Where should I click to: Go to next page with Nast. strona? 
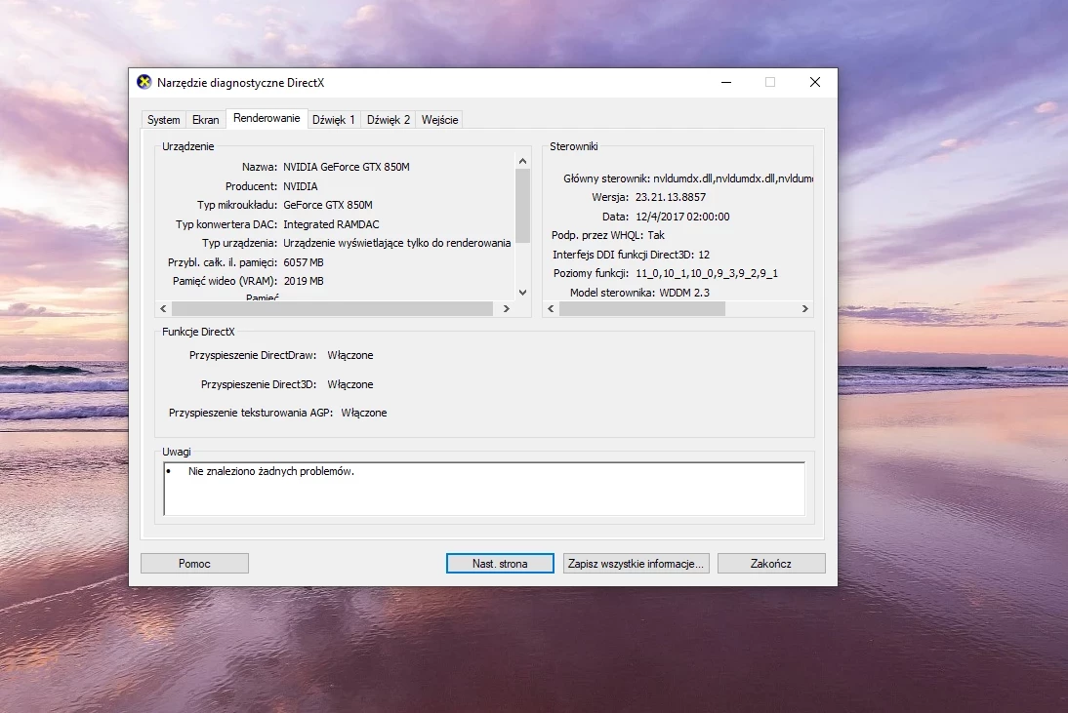click(500, 564)
